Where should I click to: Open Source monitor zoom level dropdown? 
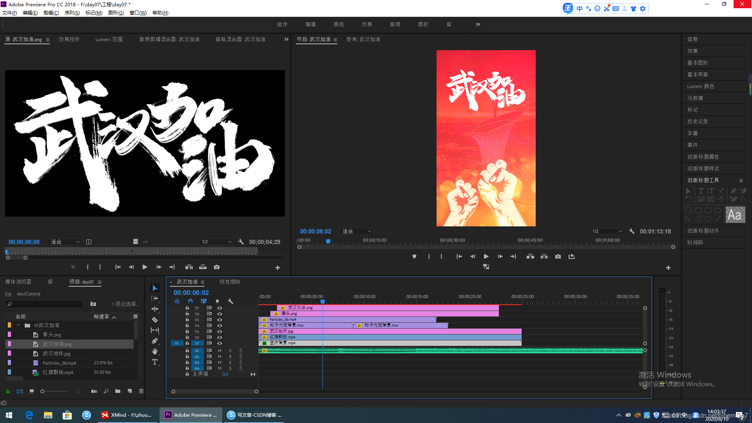(x=65, y=242)
